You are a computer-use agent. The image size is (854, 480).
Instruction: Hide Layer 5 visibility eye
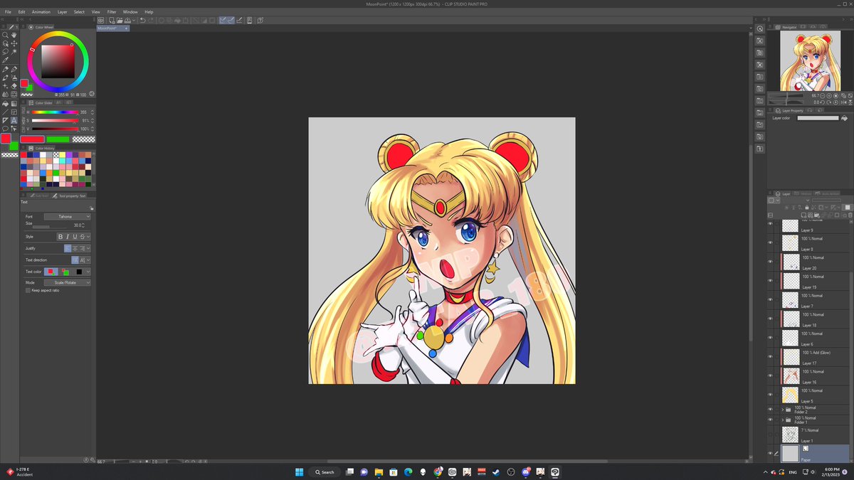click(x=770, y=395)
